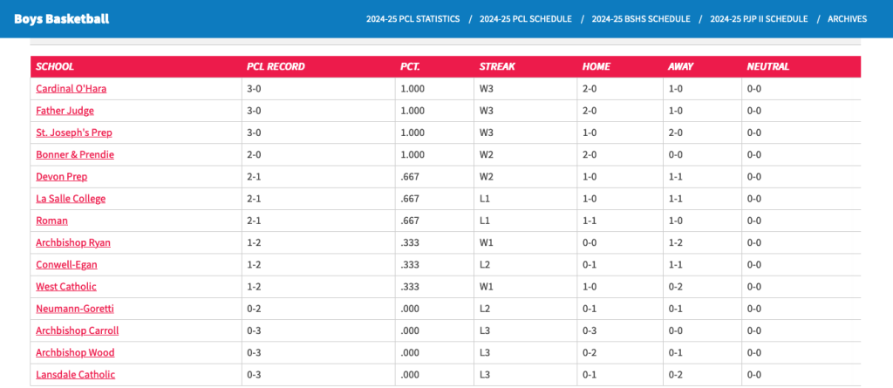Go to La Salle College page
Image resolution: width=893 pixels, height=388 pixels.
(x=70, y=199)
